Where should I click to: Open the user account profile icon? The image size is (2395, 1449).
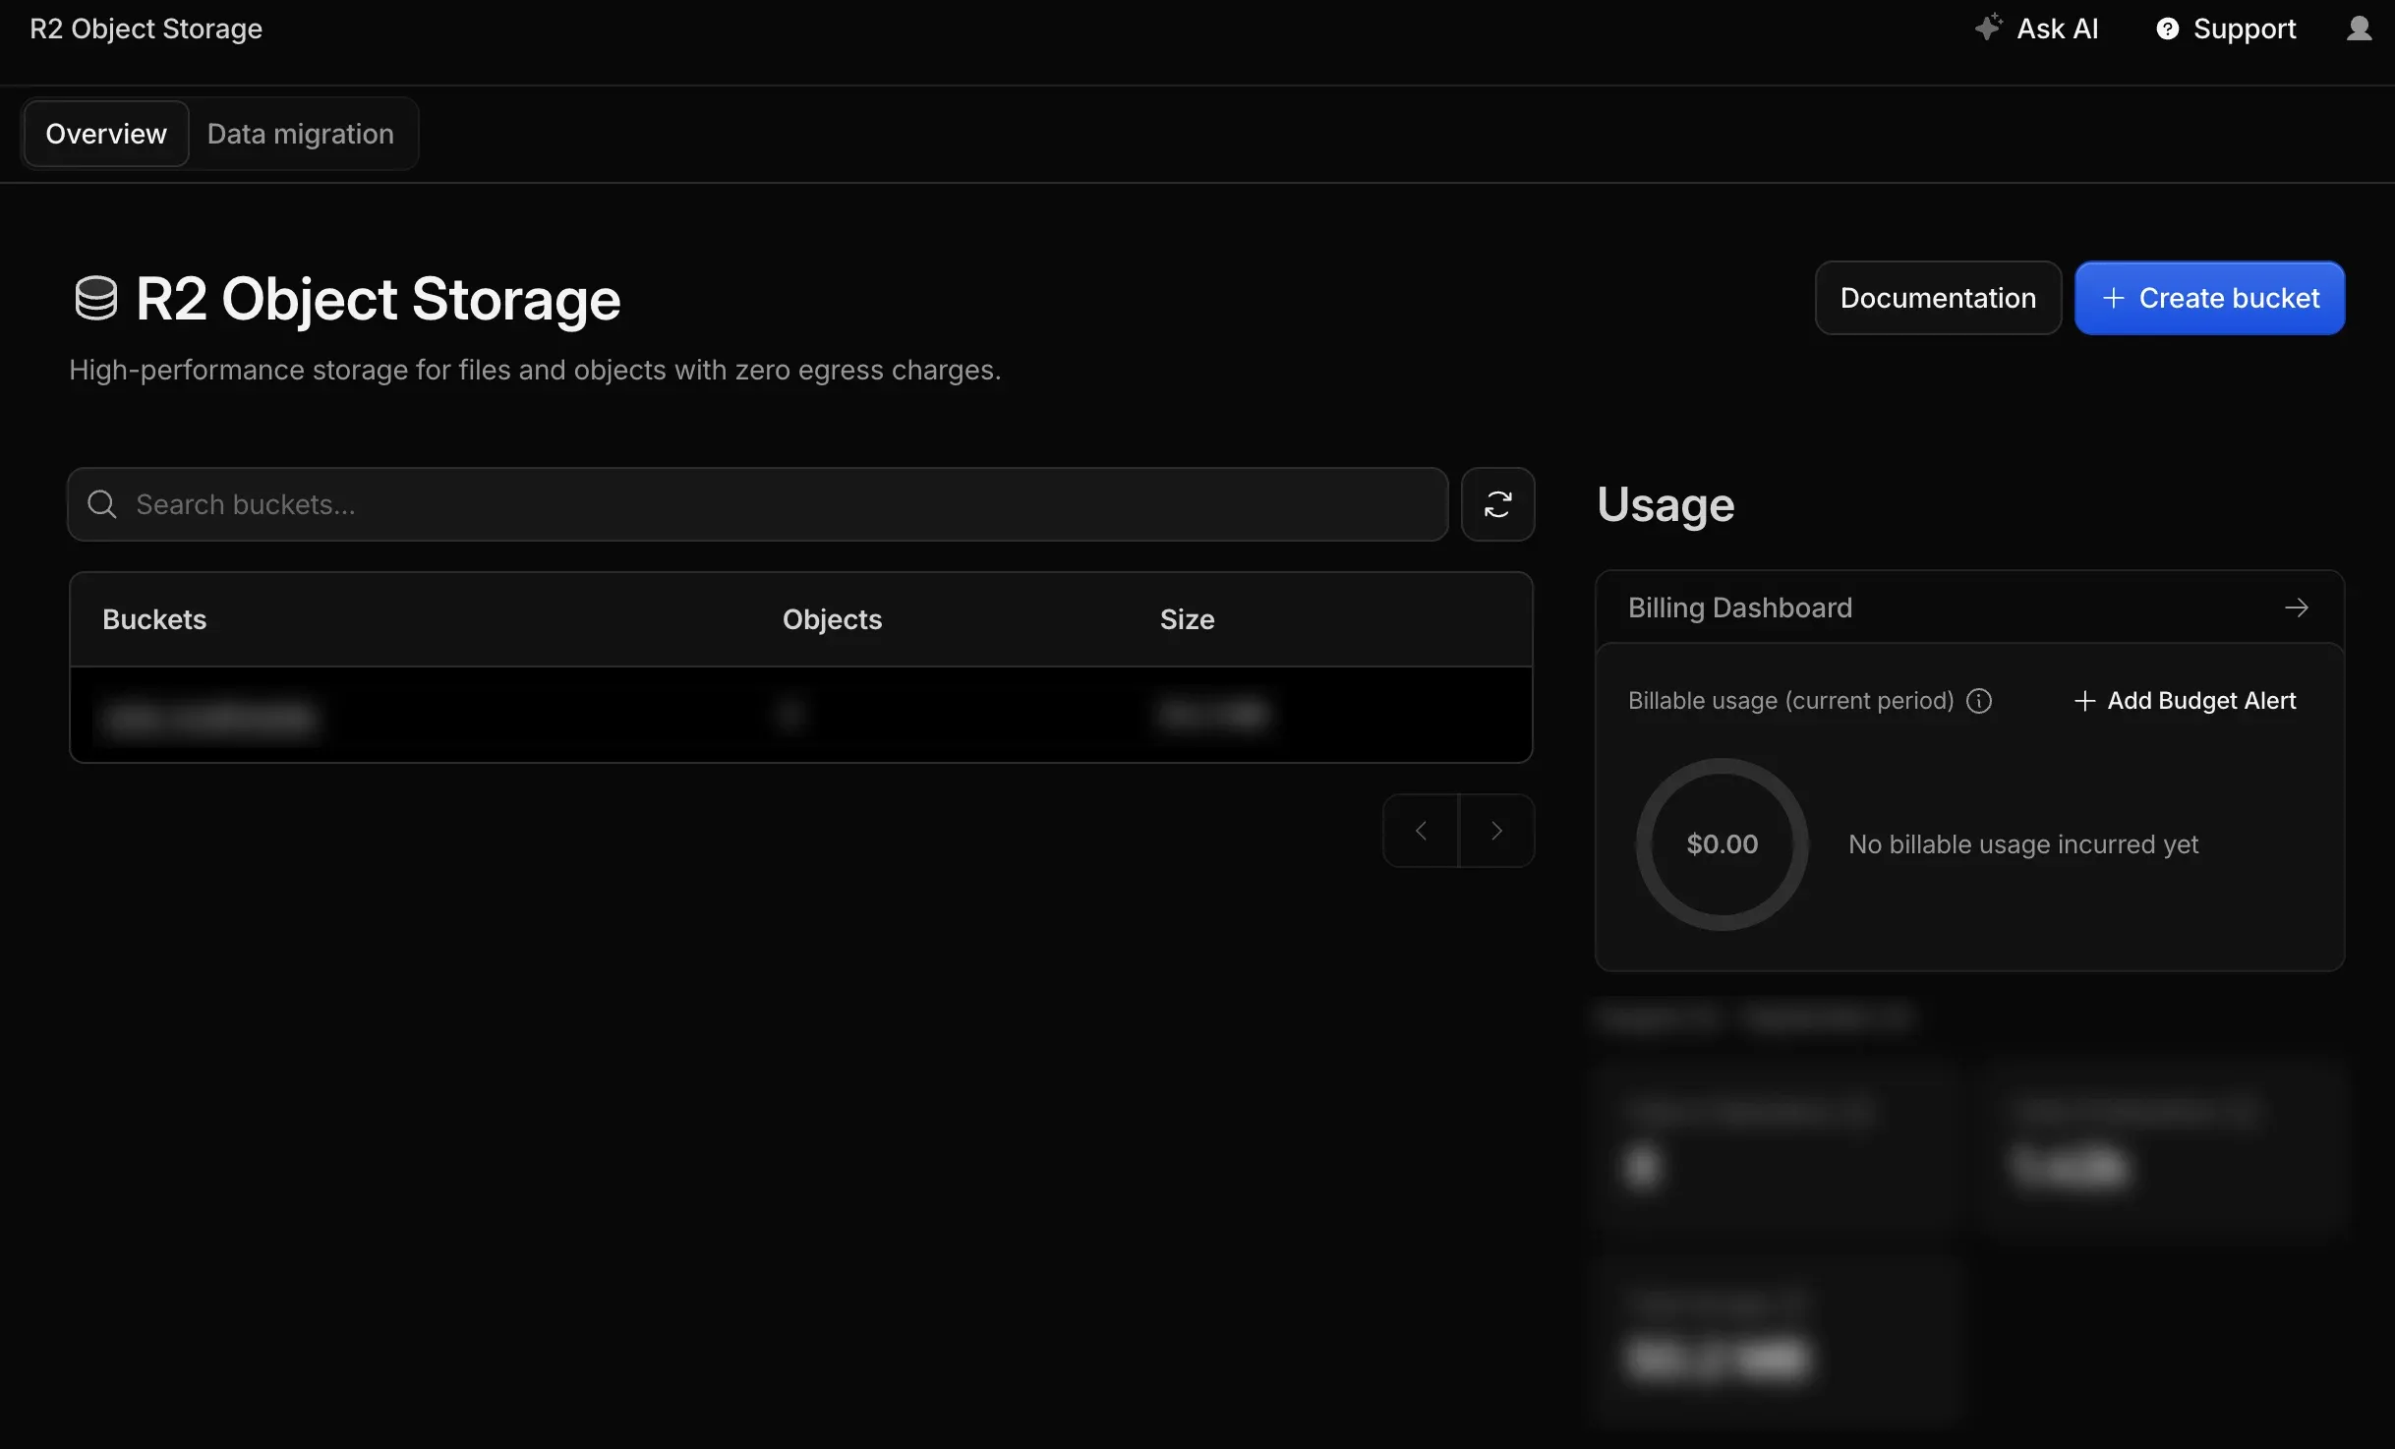[2359, 29]
